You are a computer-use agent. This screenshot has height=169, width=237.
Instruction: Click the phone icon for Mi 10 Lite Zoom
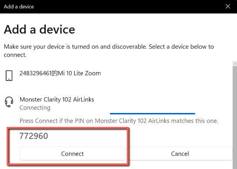pos(9,75)
